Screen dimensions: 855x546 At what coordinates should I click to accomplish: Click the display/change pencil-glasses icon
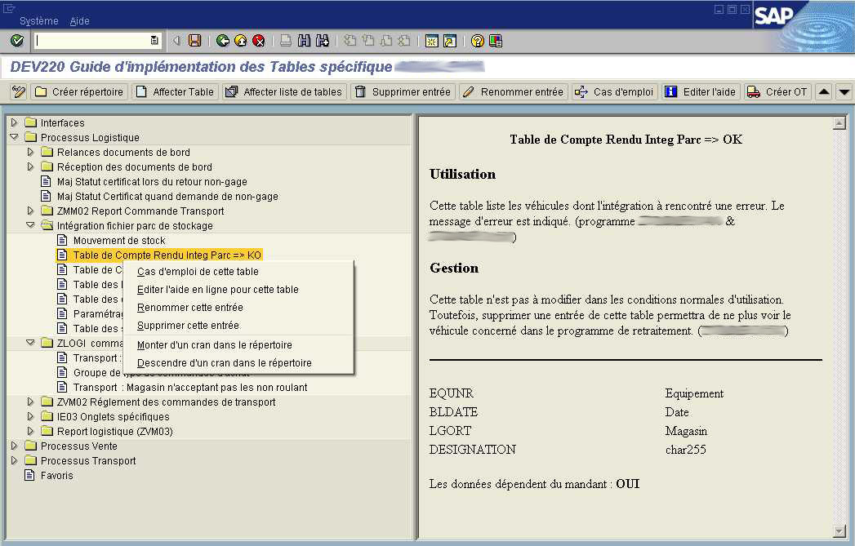[x=19, y=92]
